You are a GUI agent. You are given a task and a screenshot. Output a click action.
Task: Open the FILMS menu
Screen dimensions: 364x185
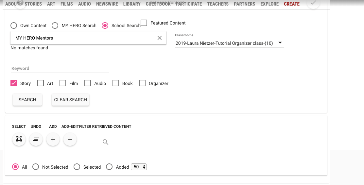[x=67, y=4]
